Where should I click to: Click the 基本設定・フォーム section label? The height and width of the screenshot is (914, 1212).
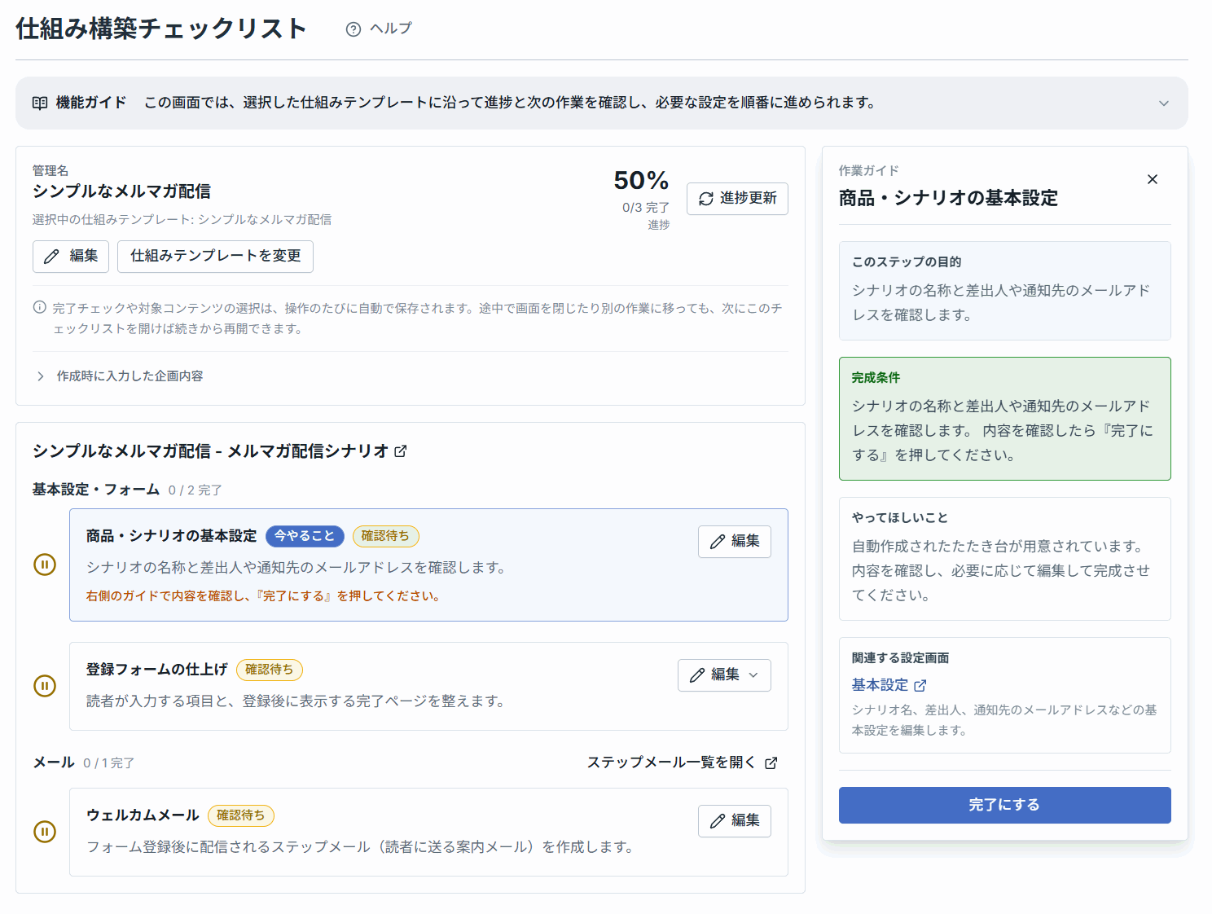(96, 490)
